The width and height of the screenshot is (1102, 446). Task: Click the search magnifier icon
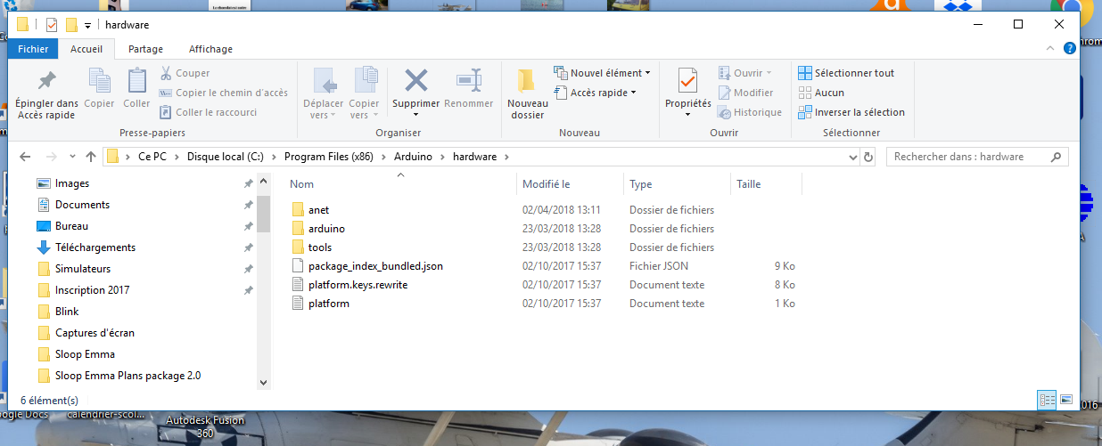tap(1057, 157)
